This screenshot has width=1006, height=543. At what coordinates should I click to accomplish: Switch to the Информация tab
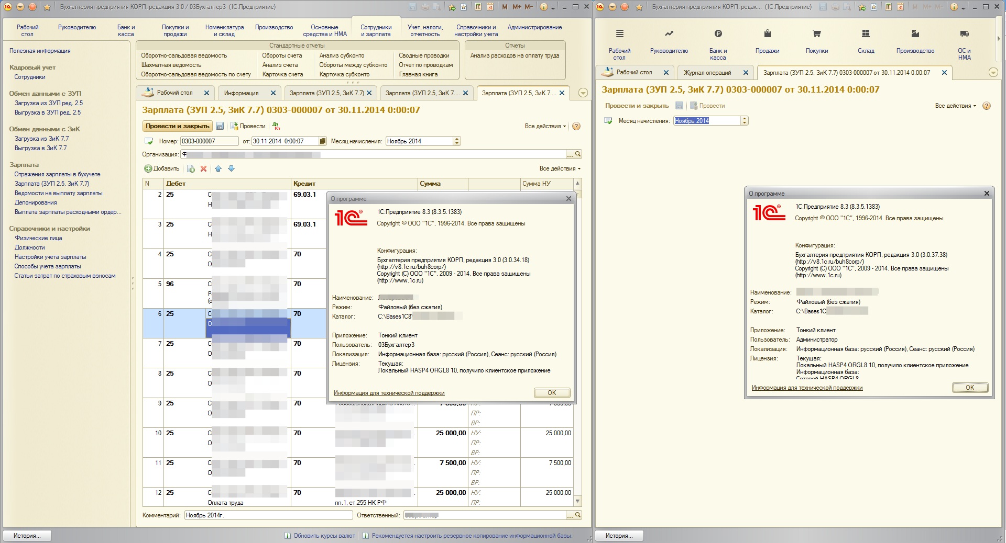click(241, 93)
